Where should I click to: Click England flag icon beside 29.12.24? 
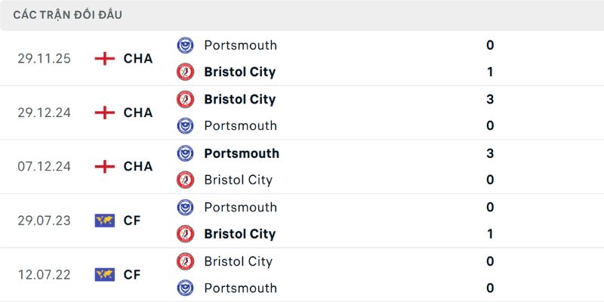[x=105, y=112]
